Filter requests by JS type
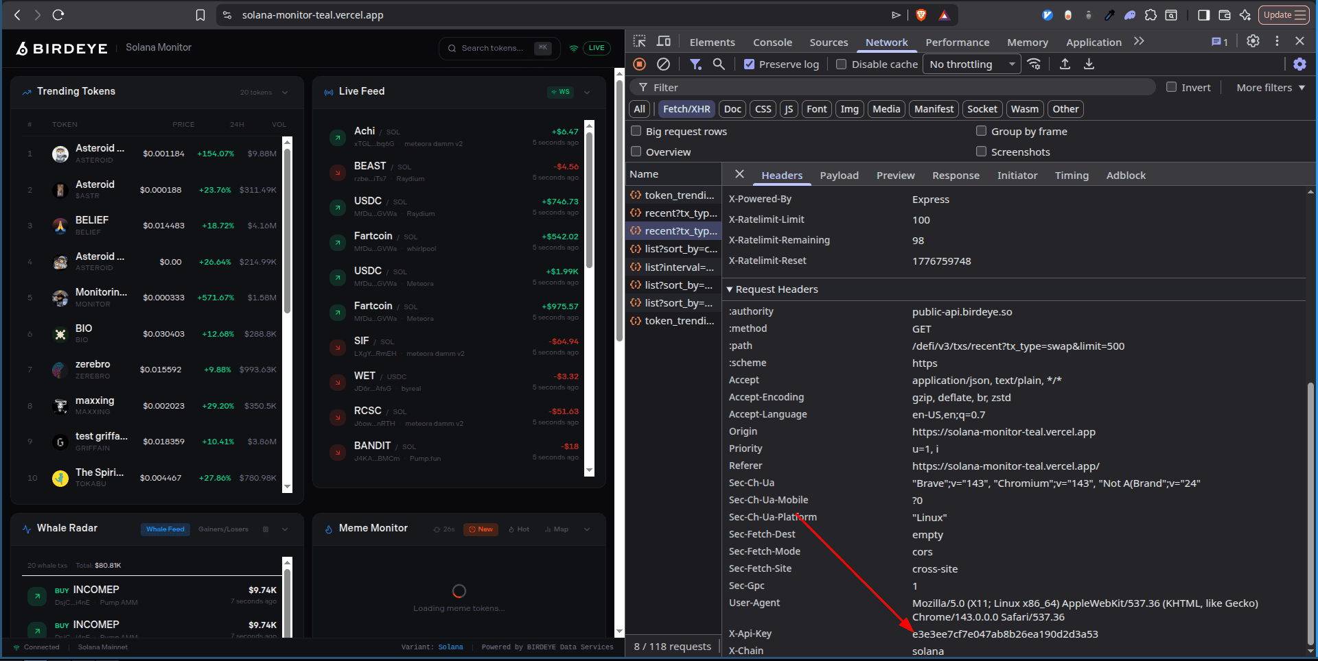This screenshot has width=1318, height=661. tap(789, 109)
